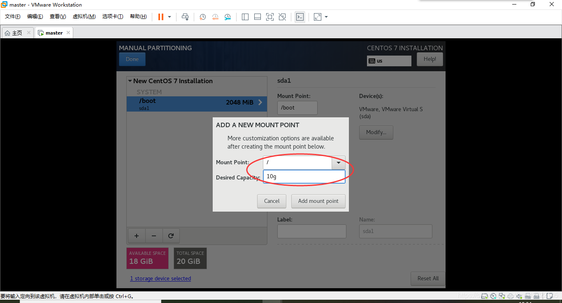
Task: Toggle the library sidebar panel icon
Action: [x=245, y=17]
